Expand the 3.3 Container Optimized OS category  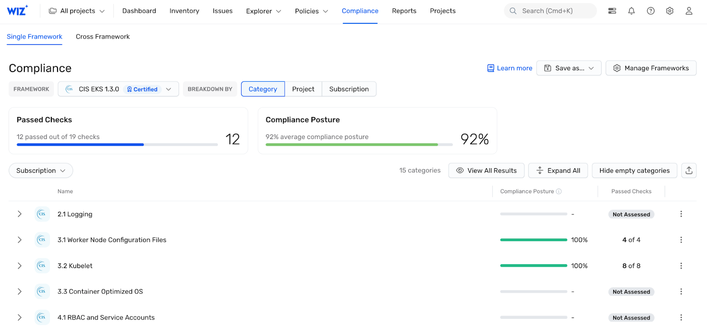[x=19, y=291]
